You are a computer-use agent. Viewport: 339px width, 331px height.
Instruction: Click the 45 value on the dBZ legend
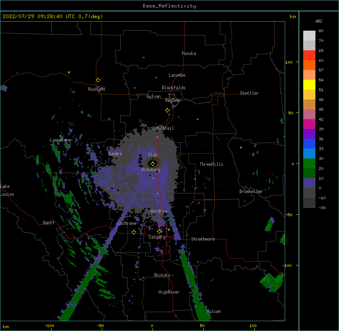click(x=321, y=110)
